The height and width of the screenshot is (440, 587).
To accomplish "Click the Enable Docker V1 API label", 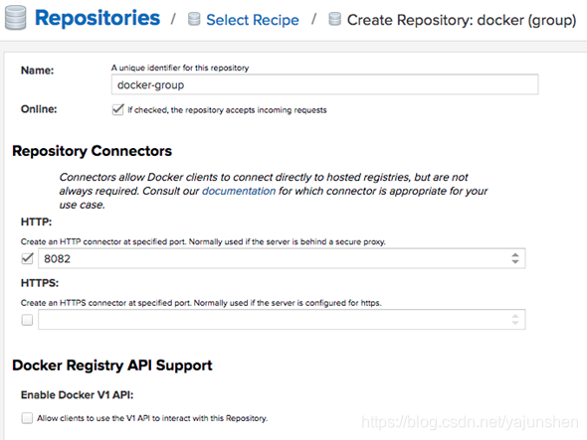I will [78, 395].
